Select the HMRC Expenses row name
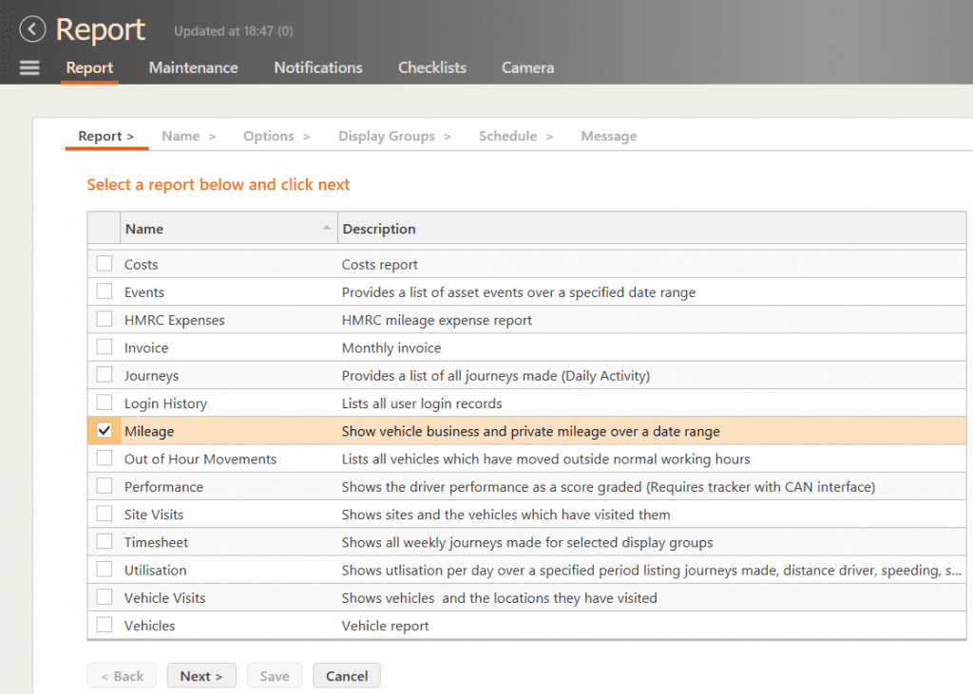 click(175, 320)
